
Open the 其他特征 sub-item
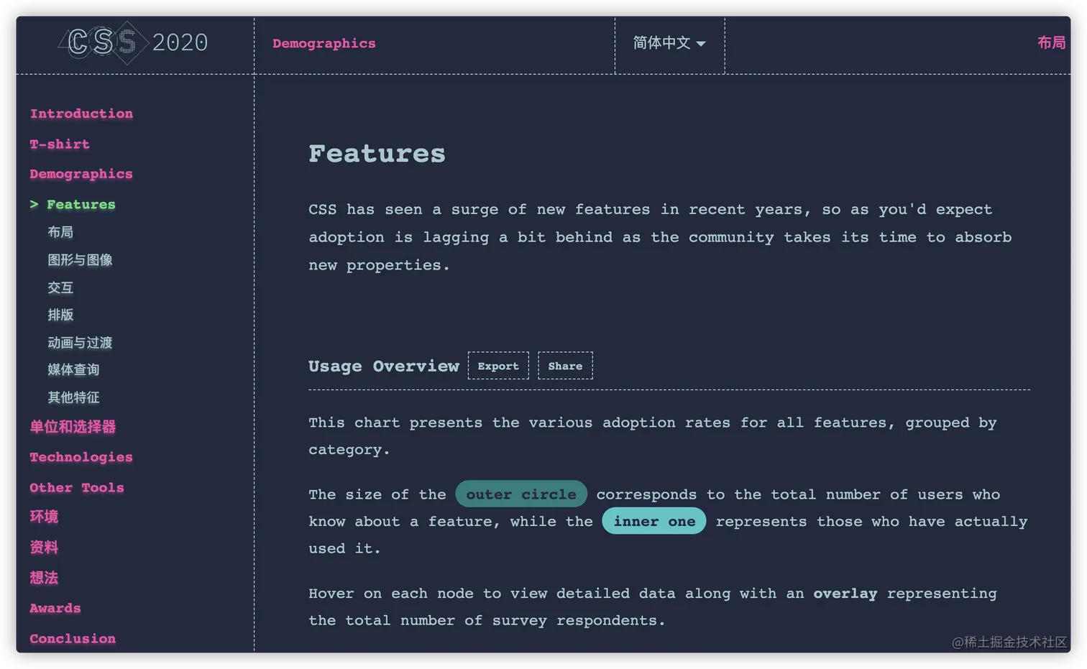point(73,397)
